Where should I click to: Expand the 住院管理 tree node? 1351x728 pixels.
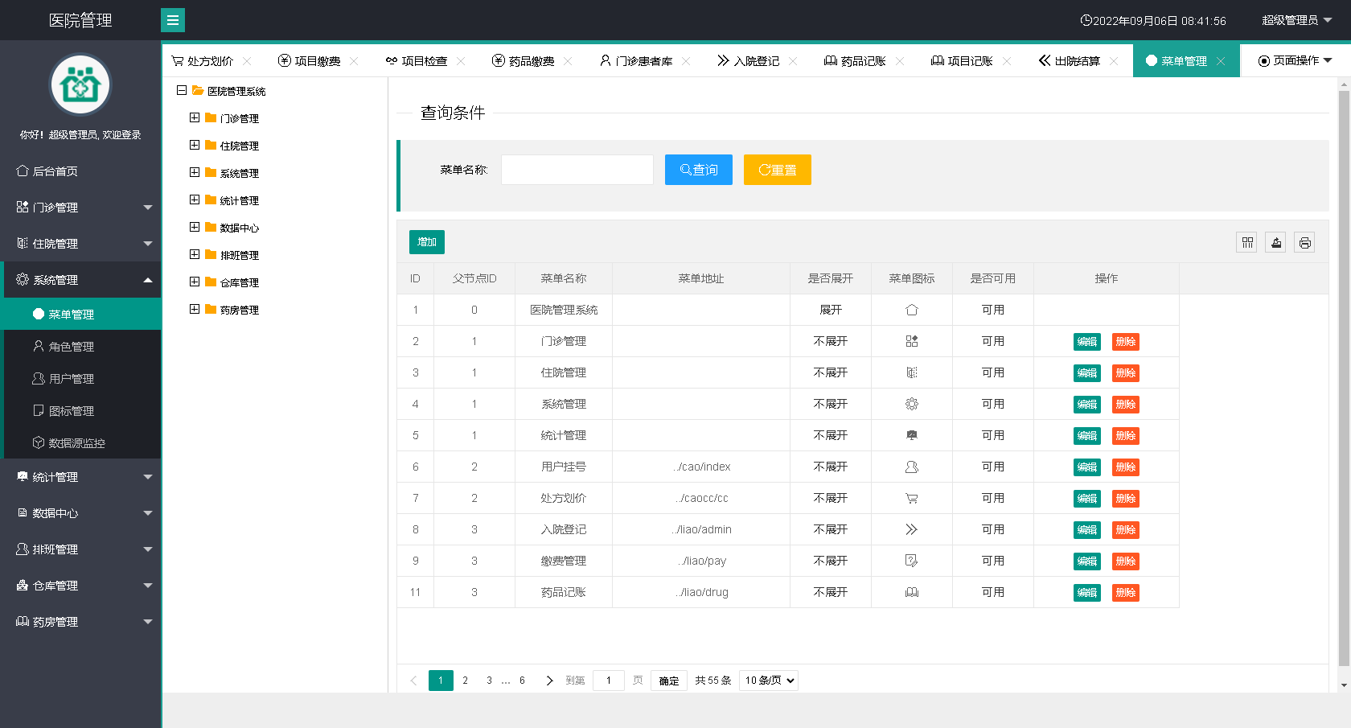(x=195, y=145)
